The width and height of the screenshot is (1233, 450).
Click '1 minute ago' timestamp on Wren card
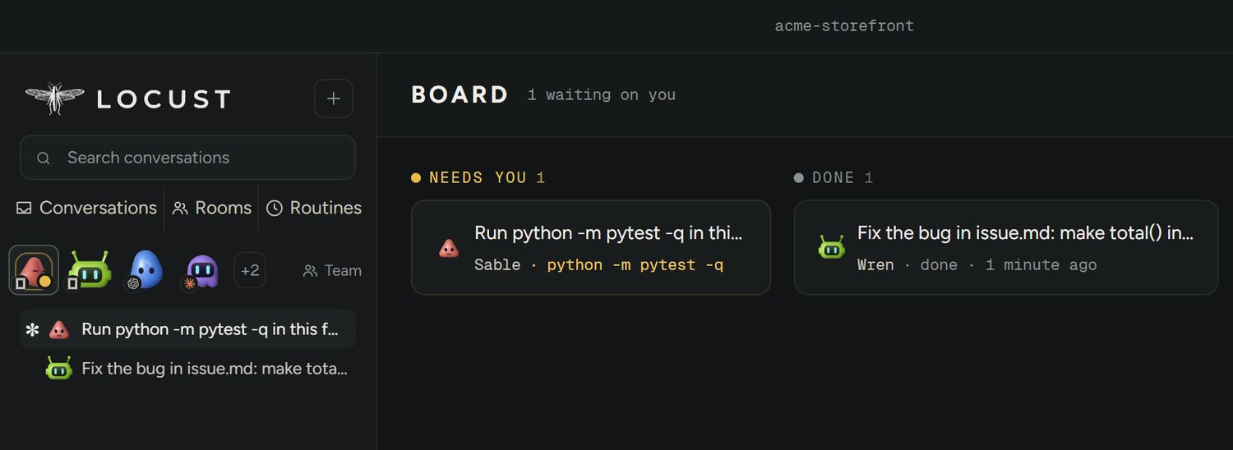point(1041,264)
